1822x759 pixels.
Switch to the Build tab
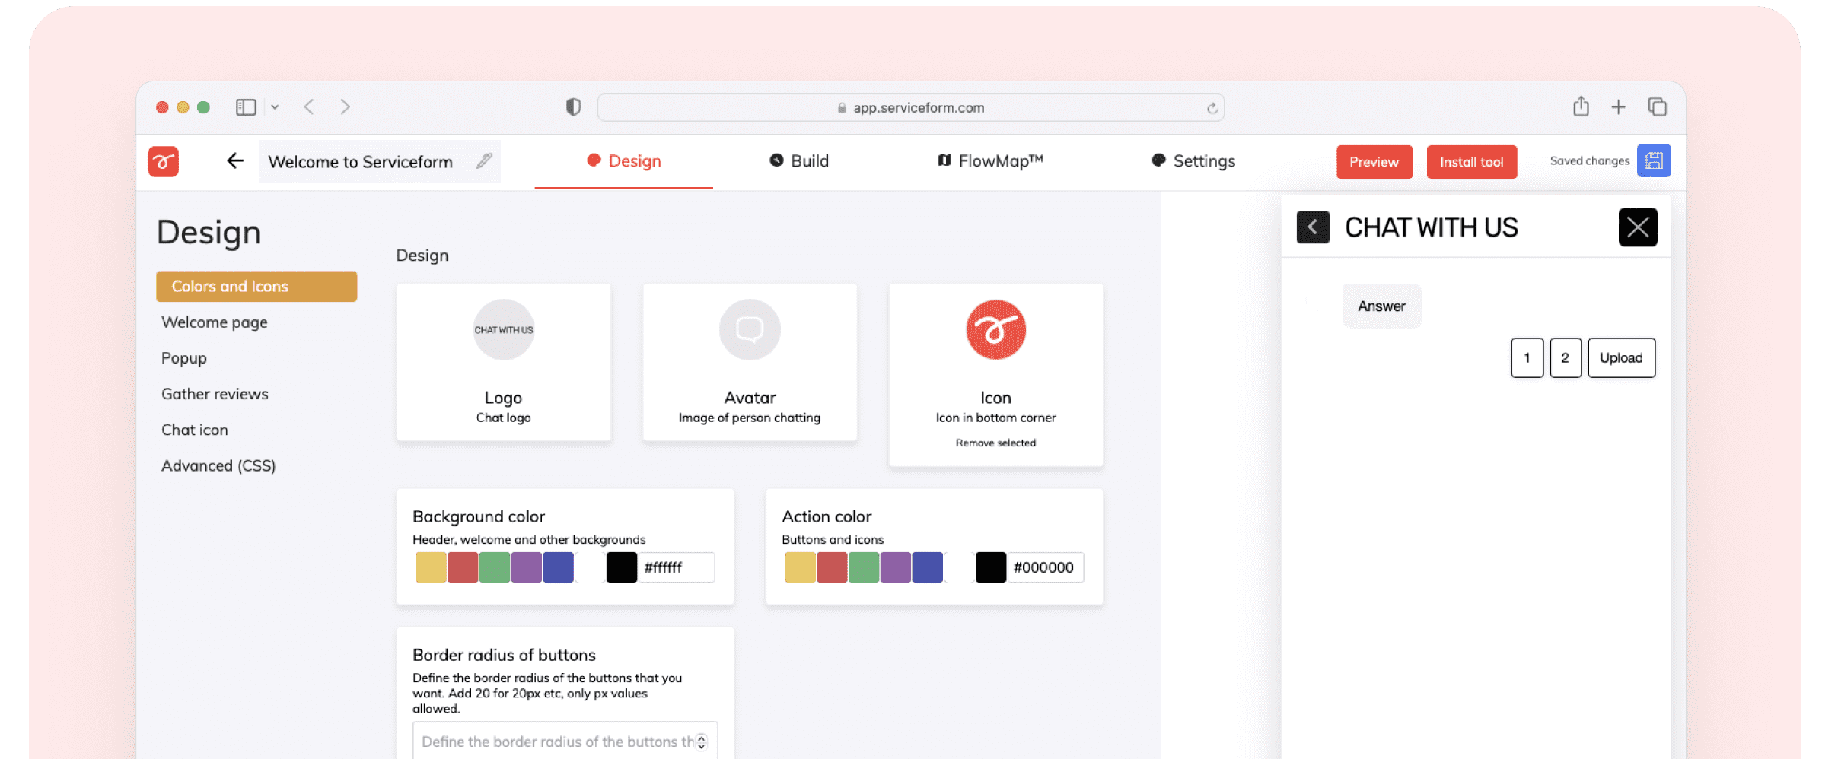coord(799,161)
